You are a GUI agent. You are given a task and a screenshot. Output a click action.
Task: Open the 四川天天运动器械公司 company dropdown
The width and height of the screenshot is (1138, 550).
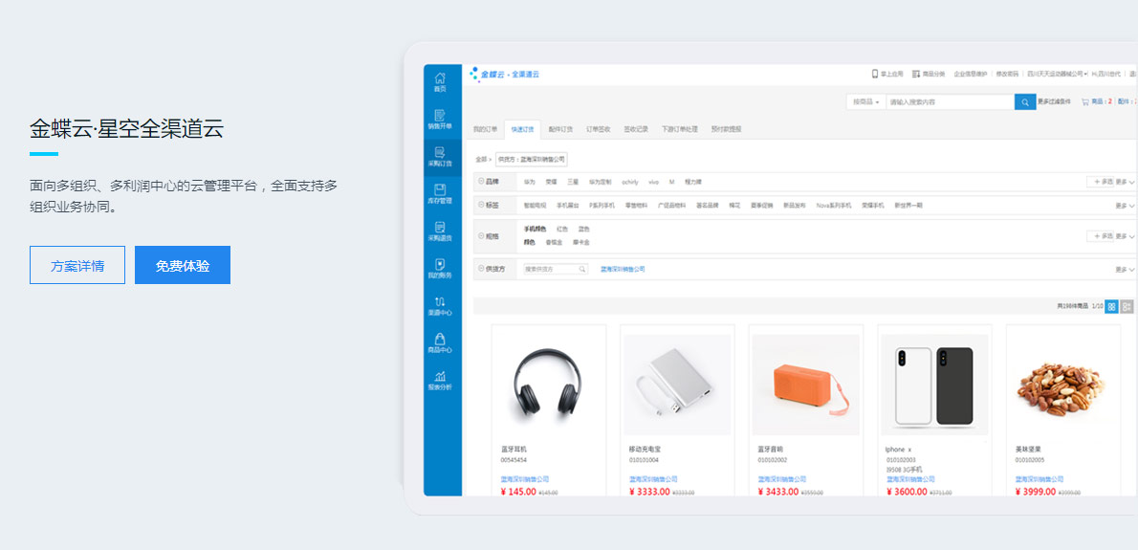pos(1056,74)
